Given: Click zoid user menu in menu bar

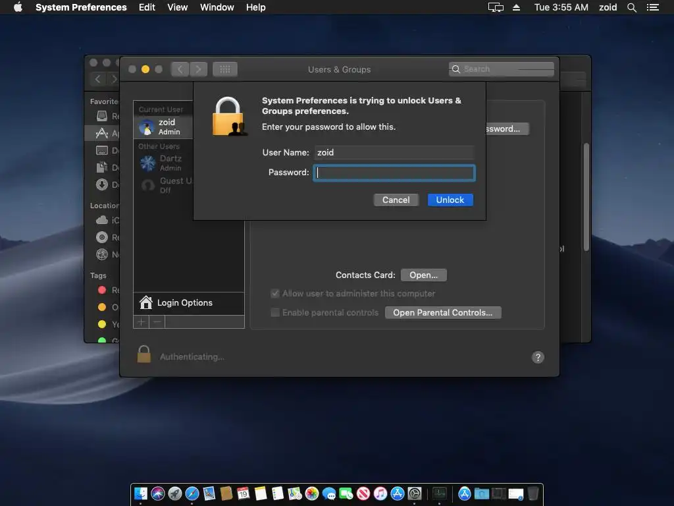Looking at the screenshot, I should coord(608,7).
